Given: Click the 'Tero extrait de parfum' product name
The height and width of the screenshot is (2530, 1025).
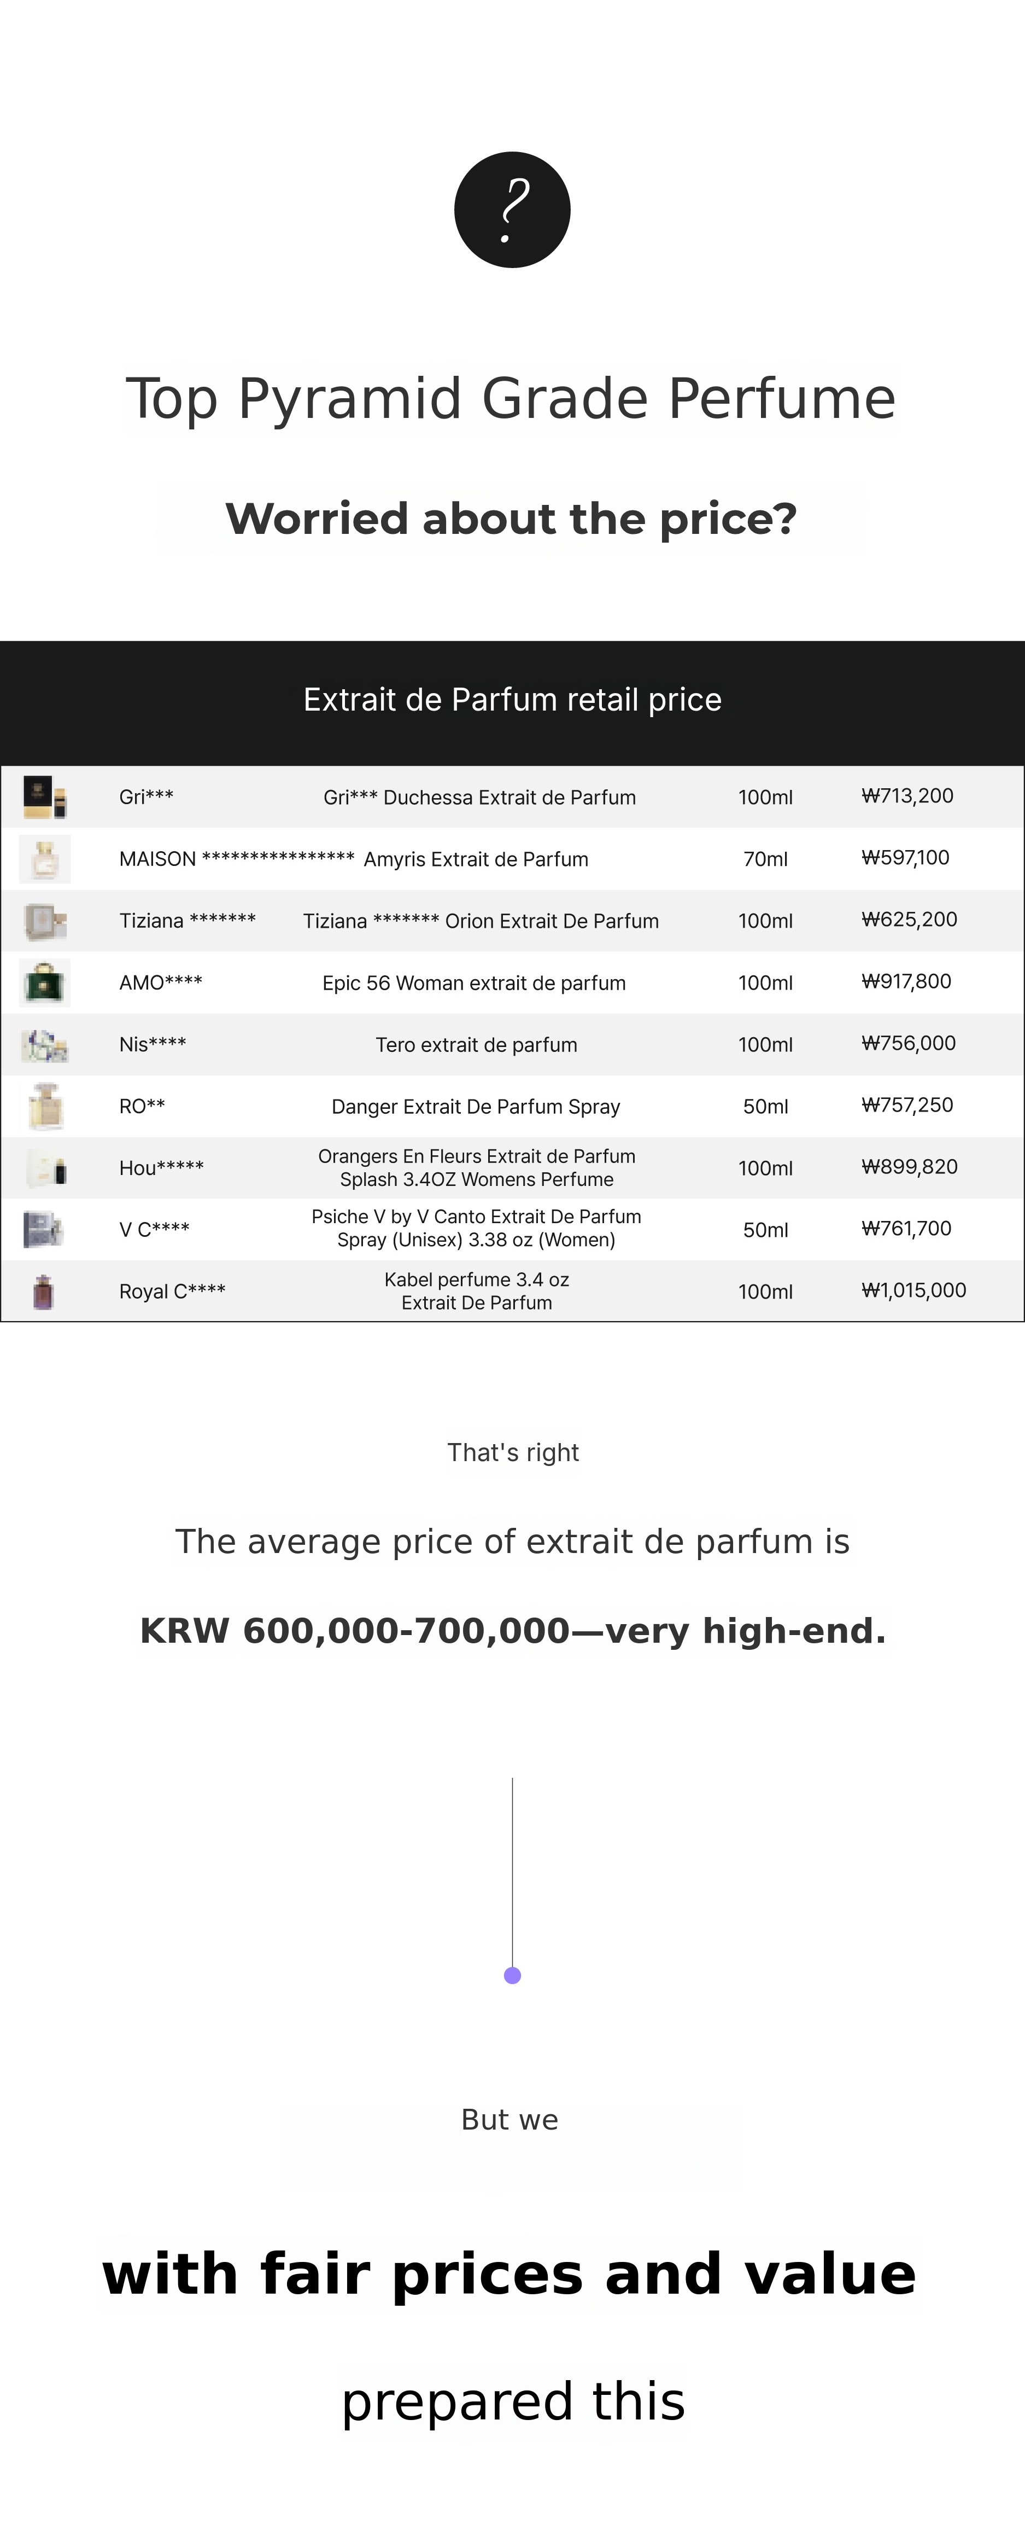Looking at the screenshot, I should tap(476, 1045).
